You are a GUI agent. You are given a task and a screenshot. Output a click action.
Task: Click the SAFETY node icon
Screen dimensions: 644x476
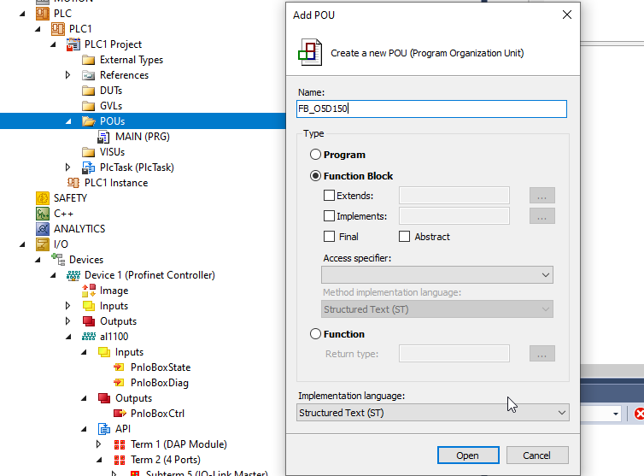coord(43,198)
